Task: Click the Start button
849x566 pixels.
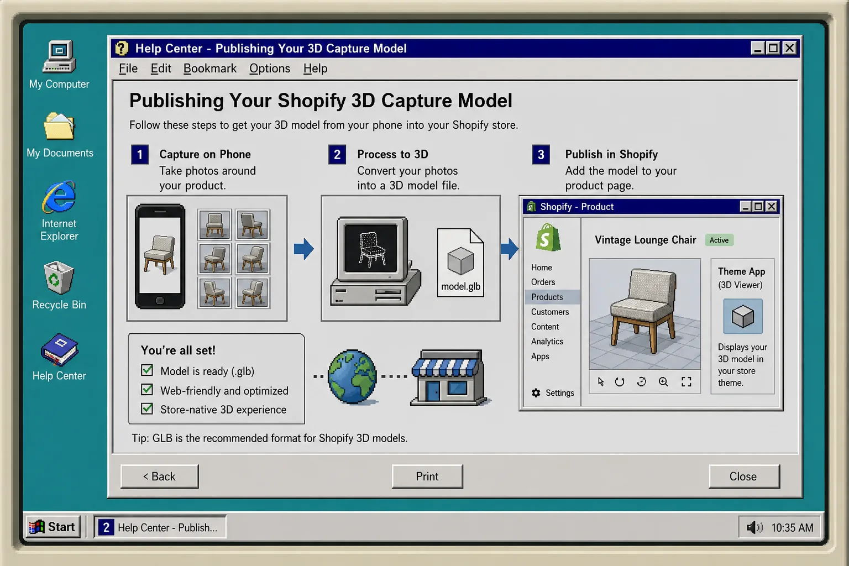Action: (53, 527)
